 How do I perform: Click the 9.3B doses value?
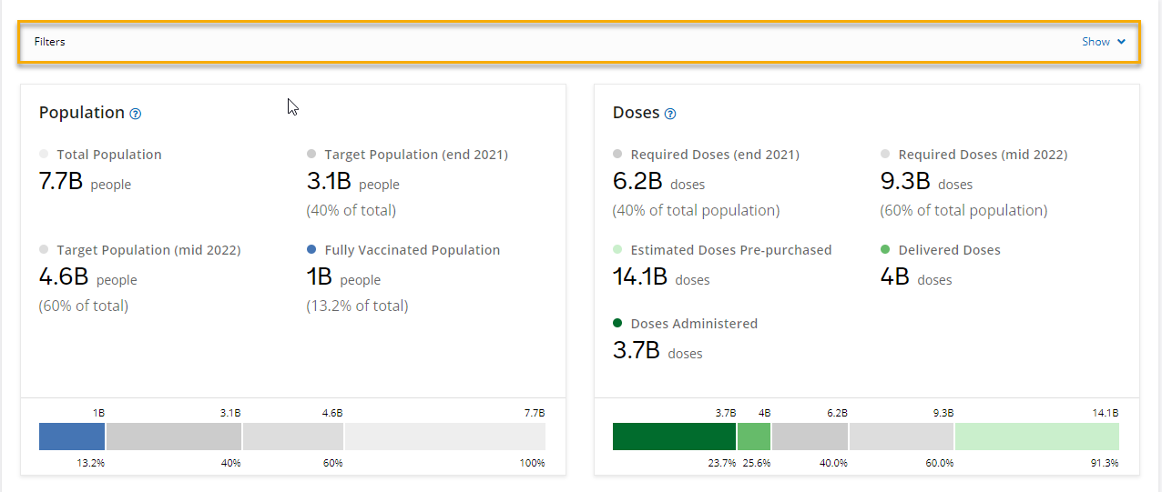926,182
